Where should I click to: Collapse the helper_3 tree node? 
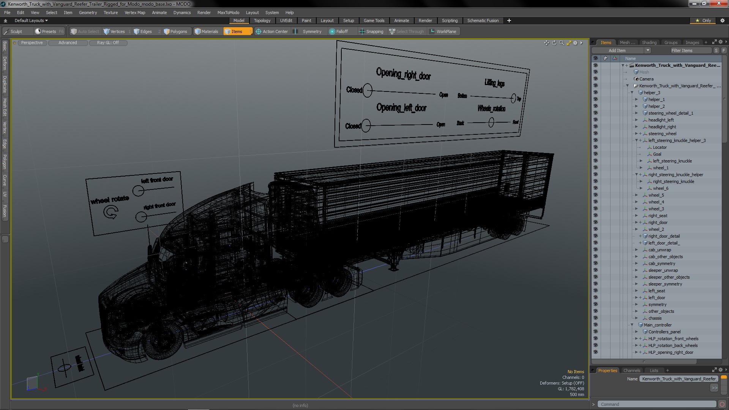click(632, 93)
